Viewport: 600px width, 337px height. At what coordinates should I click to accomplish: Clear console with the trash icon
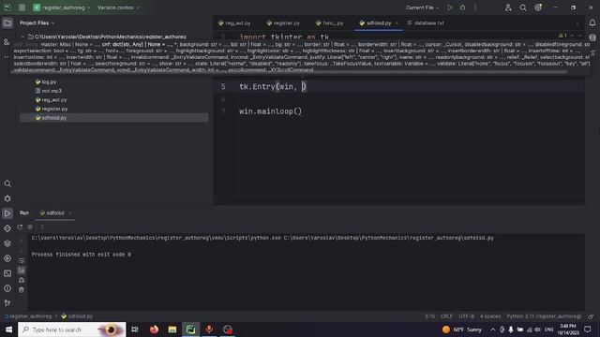coord(22,290)
